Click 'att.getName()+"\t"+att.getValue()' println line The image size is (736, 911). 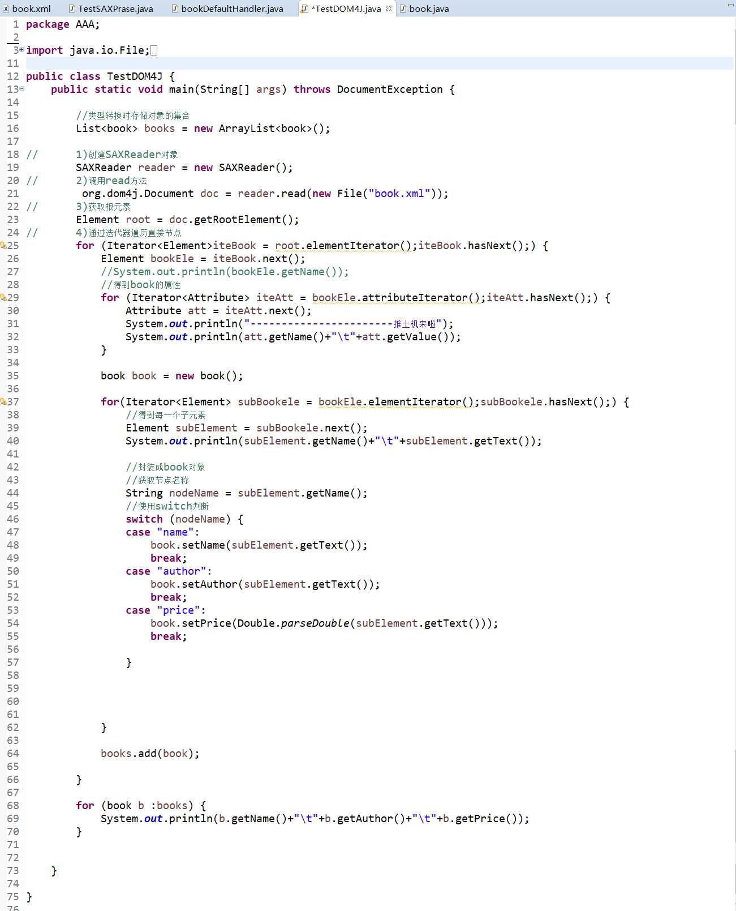pos(293,337)
